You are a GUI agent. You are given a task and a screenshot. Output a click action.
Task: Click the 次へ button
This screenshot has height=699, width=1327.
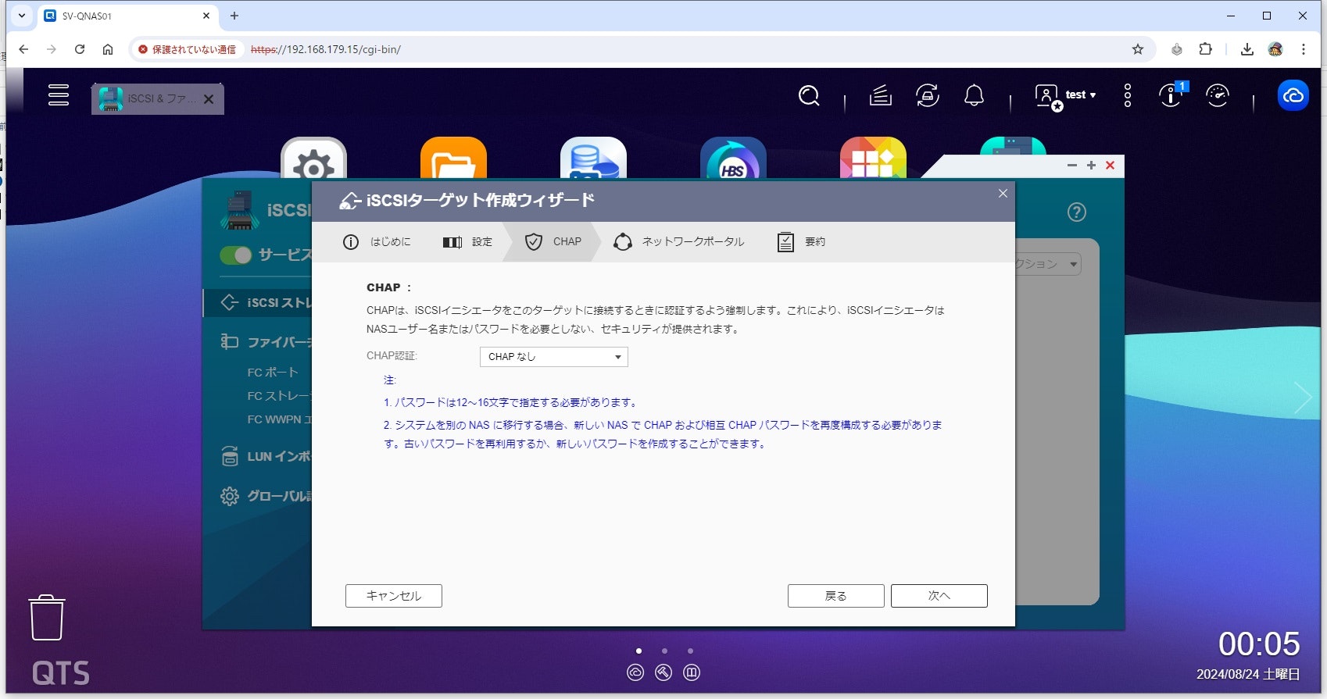click(939, 596)
